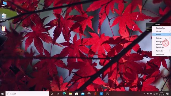This screenshot has width=171, height=96.
Task: Choose Manage skin from context menu
Action: click(x=161, y=42)
